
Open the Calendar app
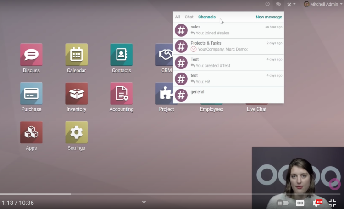[76, 55]
